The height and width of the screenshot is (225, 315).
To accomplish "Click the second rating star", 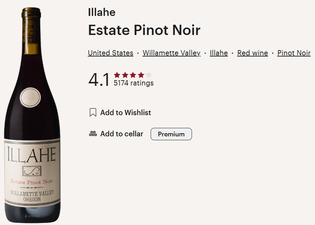I will click(x=125, y=75).
